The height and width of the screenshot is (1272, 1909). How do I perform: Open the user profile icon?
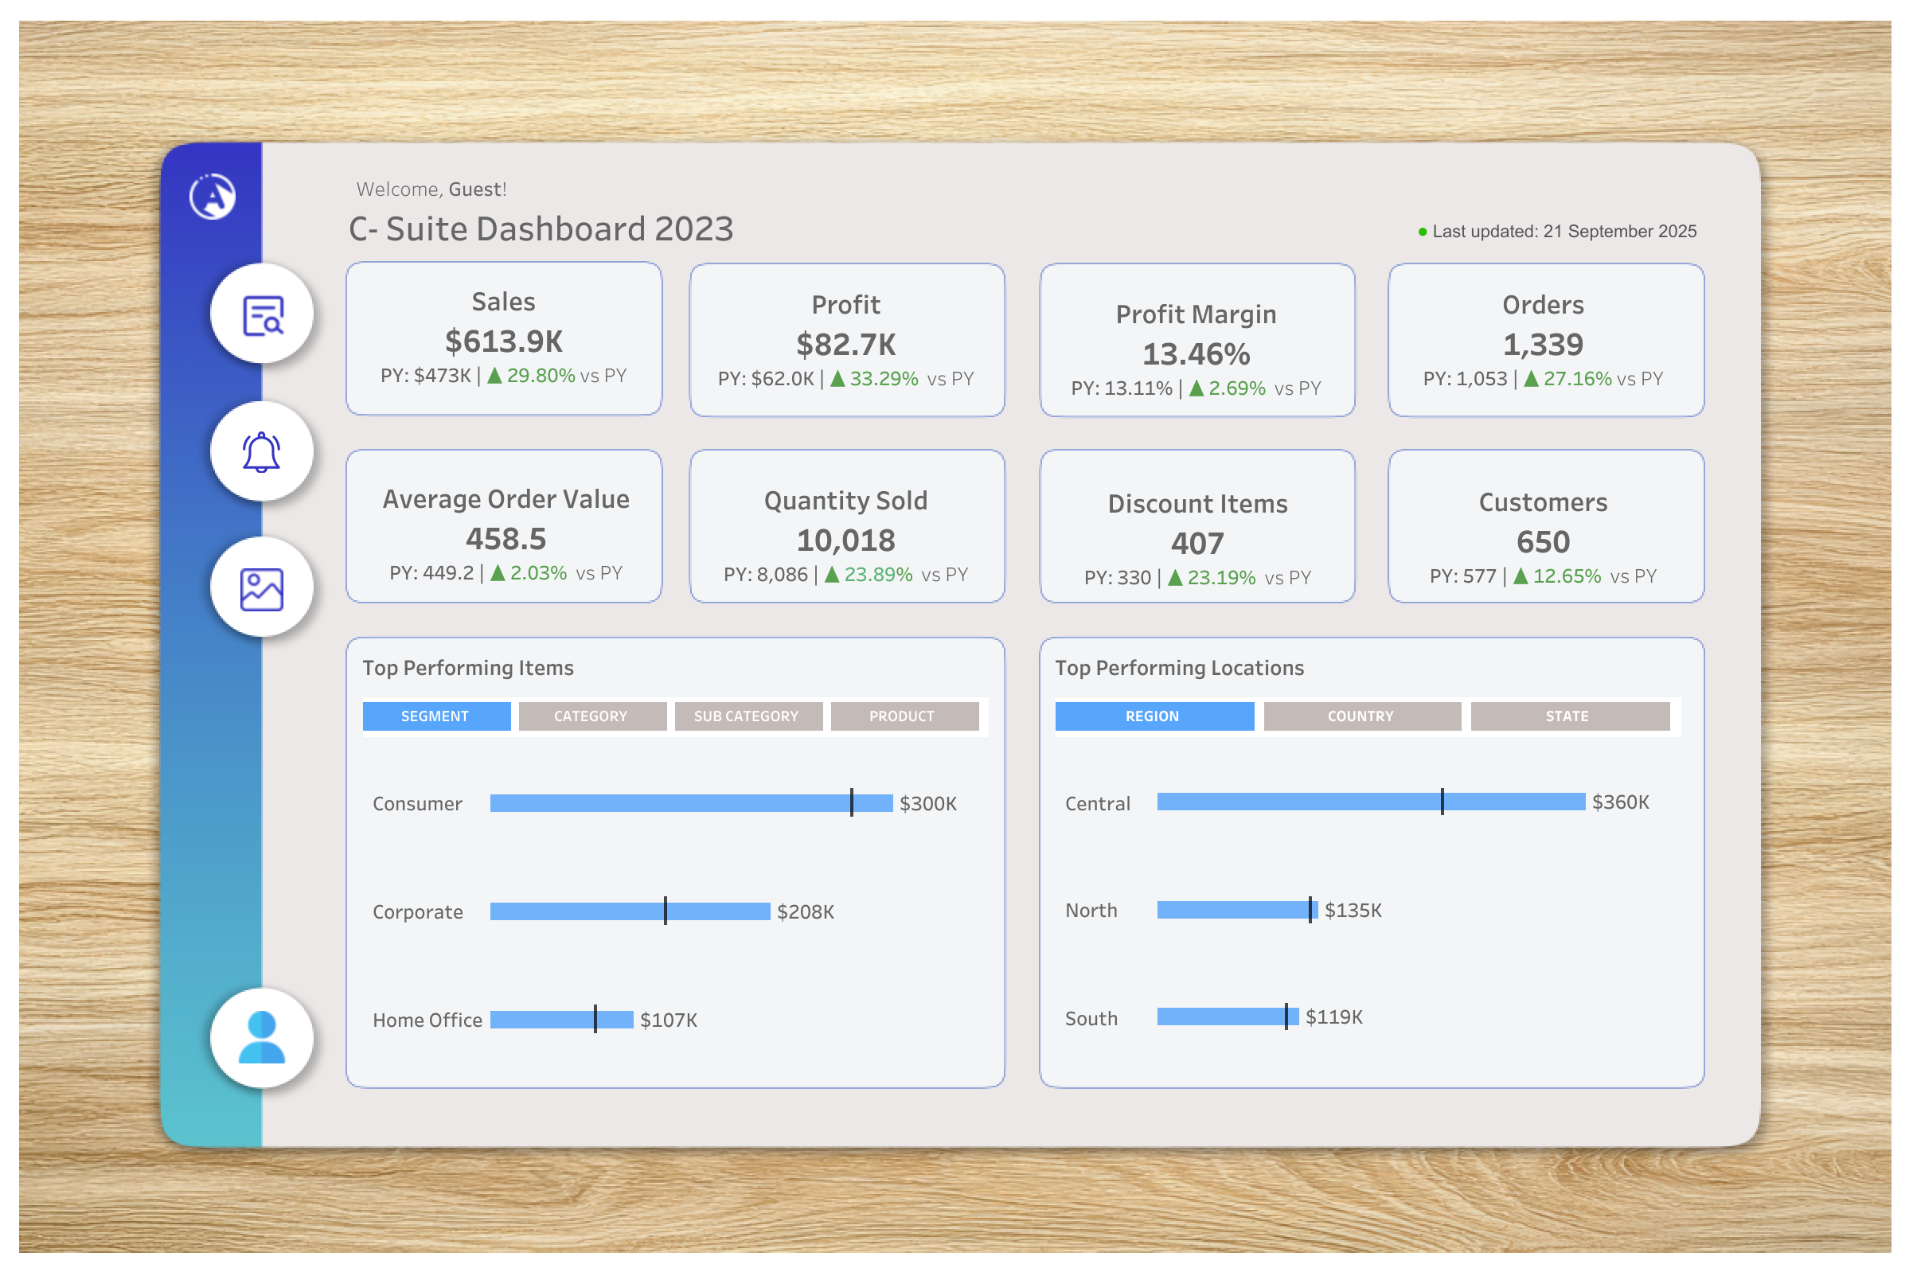click(261, 1036)
